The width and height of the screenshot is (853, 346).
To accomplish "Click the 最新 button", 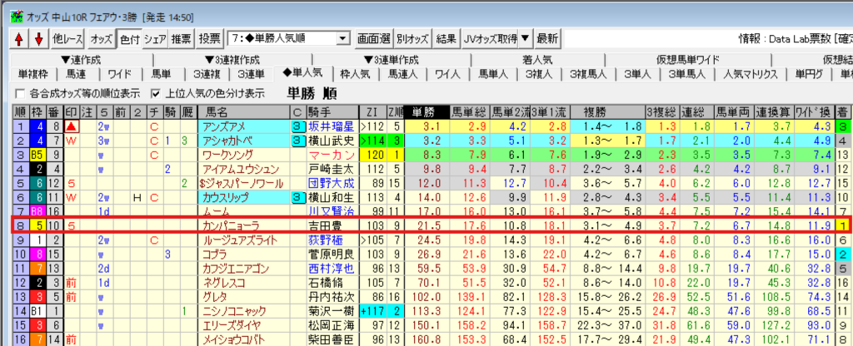I will tap(547, 38).
